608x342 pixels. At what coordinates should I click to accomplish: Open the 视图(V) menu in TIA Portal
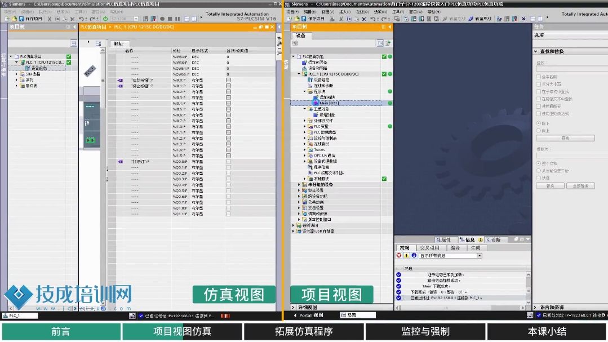tap(328, 12)
